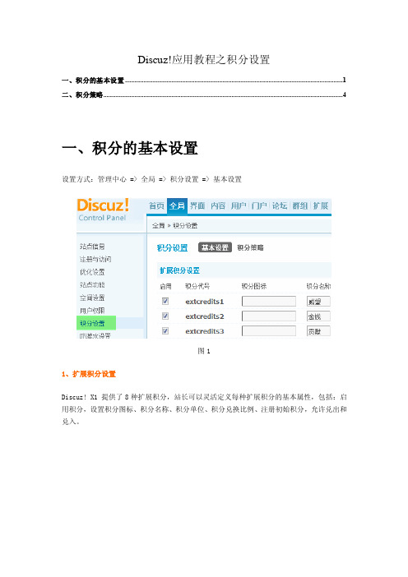Viewport: 408px width, 577px height.
Task: Toggle the extcredits2 enable checkbox
Action: click(165, 316)
